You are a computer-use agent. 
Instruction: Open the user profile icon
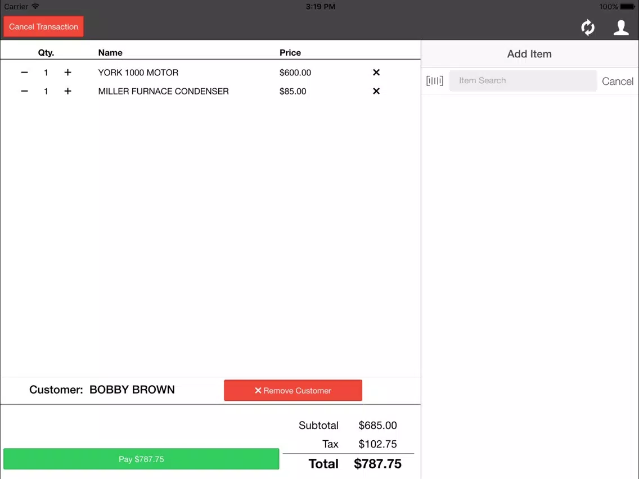pos(621,28)
